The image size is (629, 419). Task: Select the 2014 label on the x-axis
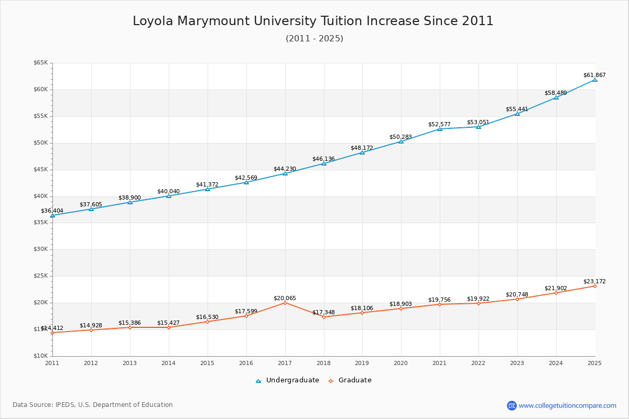[168, 362]
